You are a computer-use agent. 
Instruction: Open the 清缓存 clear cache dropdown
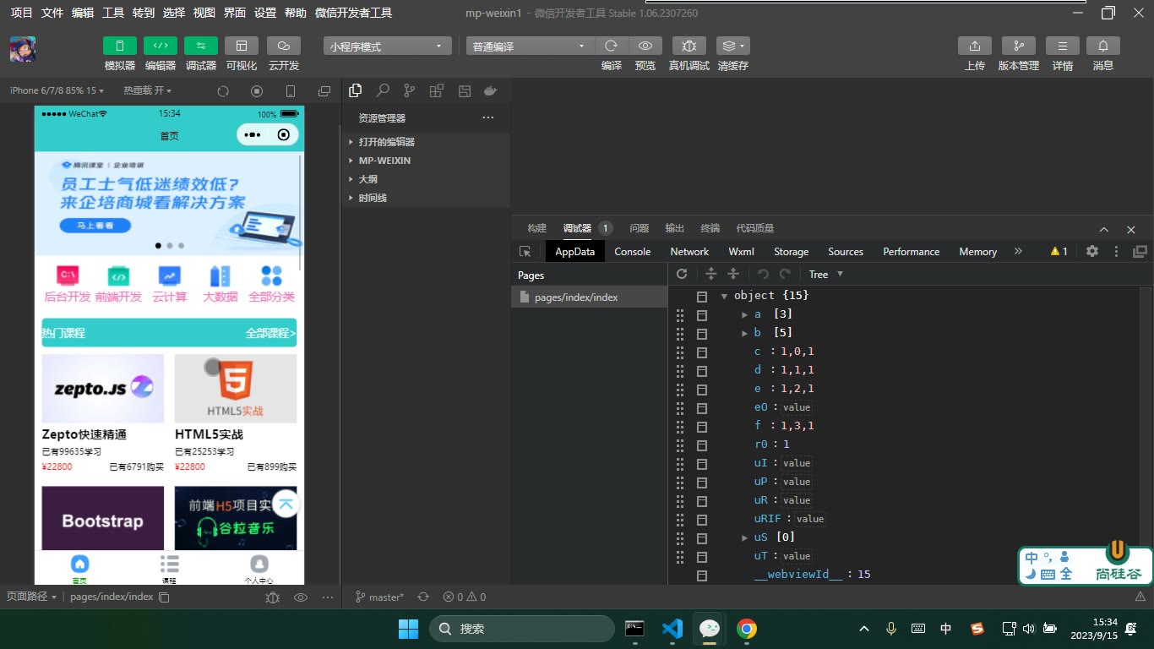point(732,46)
